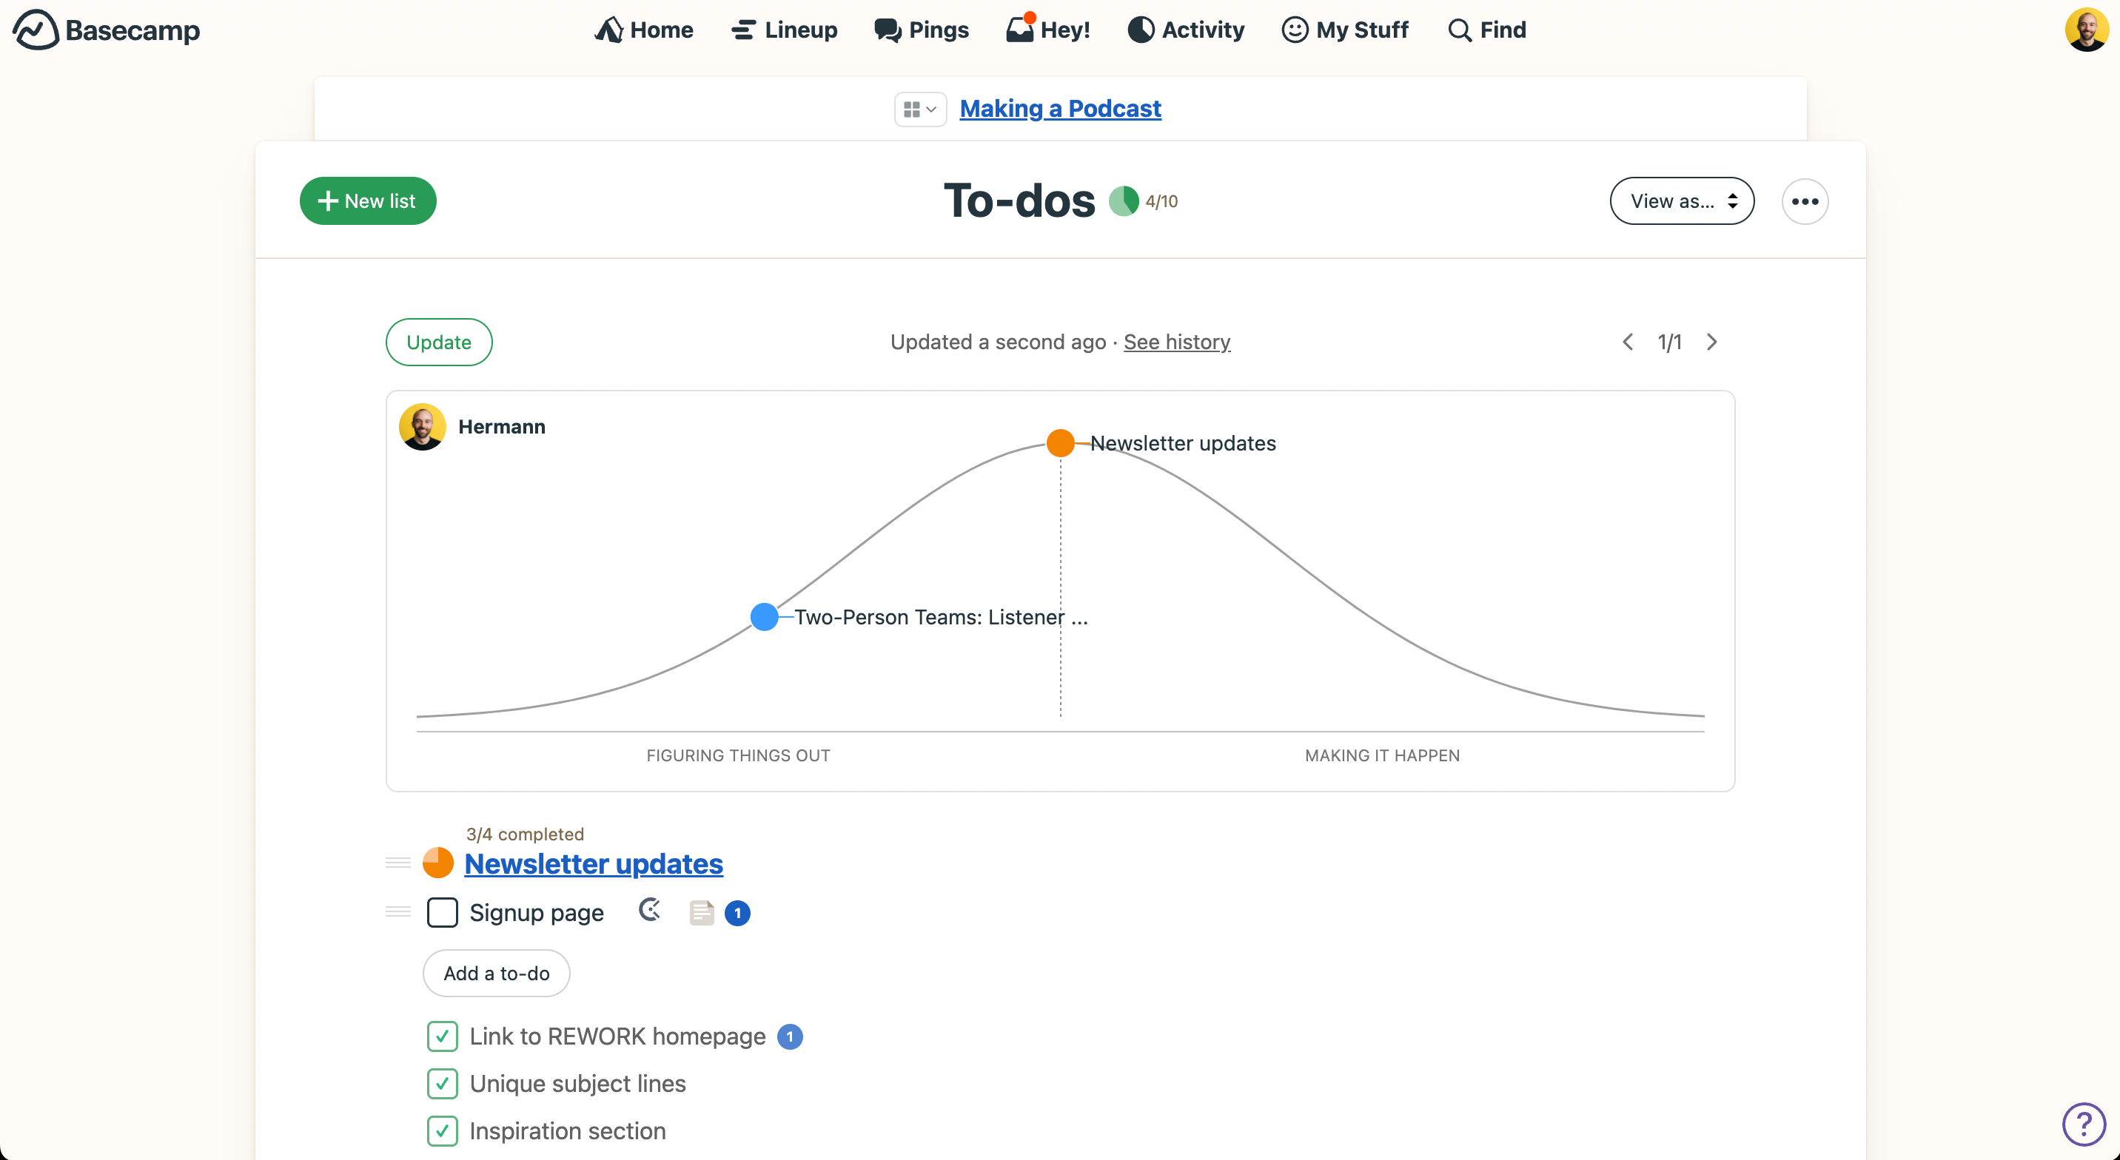
Task: Open the three-dot options menu
Action: point(1805,201)
